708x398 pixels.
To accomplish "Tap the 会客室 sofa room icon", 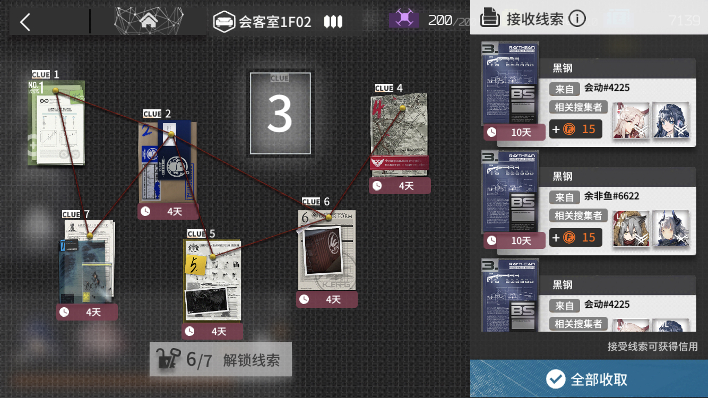I will (x=223, y=22).
